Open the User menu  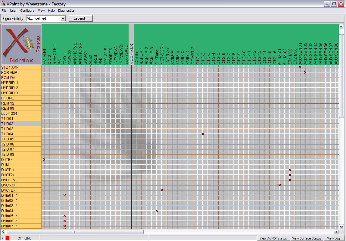tap(13, 11)
